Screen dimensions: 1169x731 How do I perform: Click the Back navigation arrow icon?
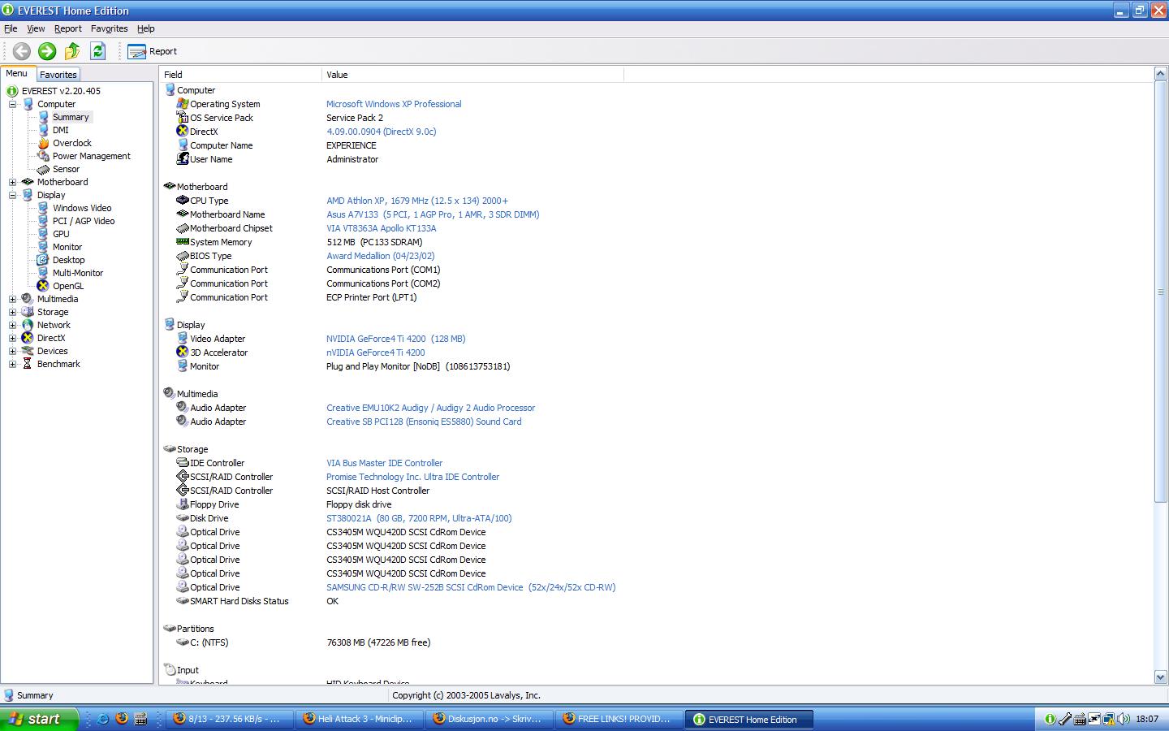click(x=22, y=51)
